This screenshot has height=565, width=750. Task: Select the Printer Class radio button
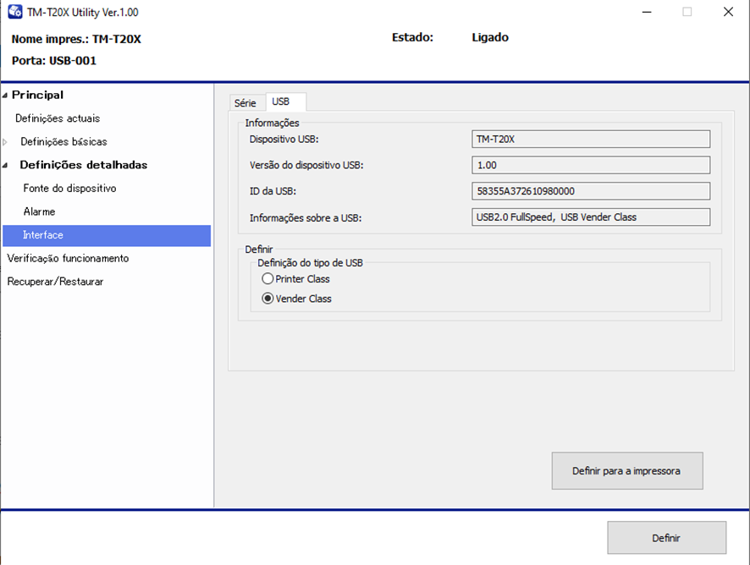coord(268,279)
